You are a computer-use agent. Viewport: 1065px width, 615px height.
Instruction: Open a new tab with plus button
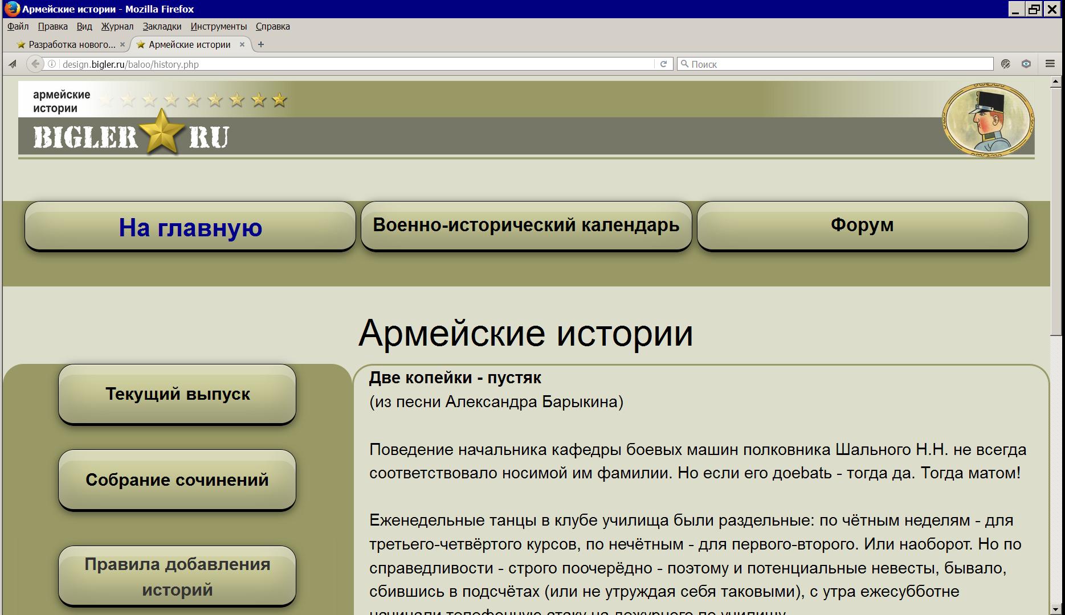point(261,44)
